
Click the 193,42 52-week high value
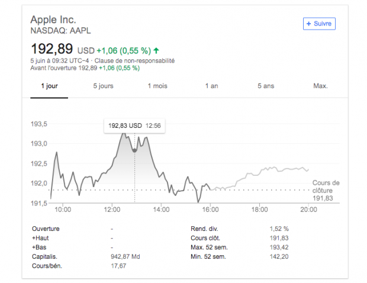click(x=279, y=247)
